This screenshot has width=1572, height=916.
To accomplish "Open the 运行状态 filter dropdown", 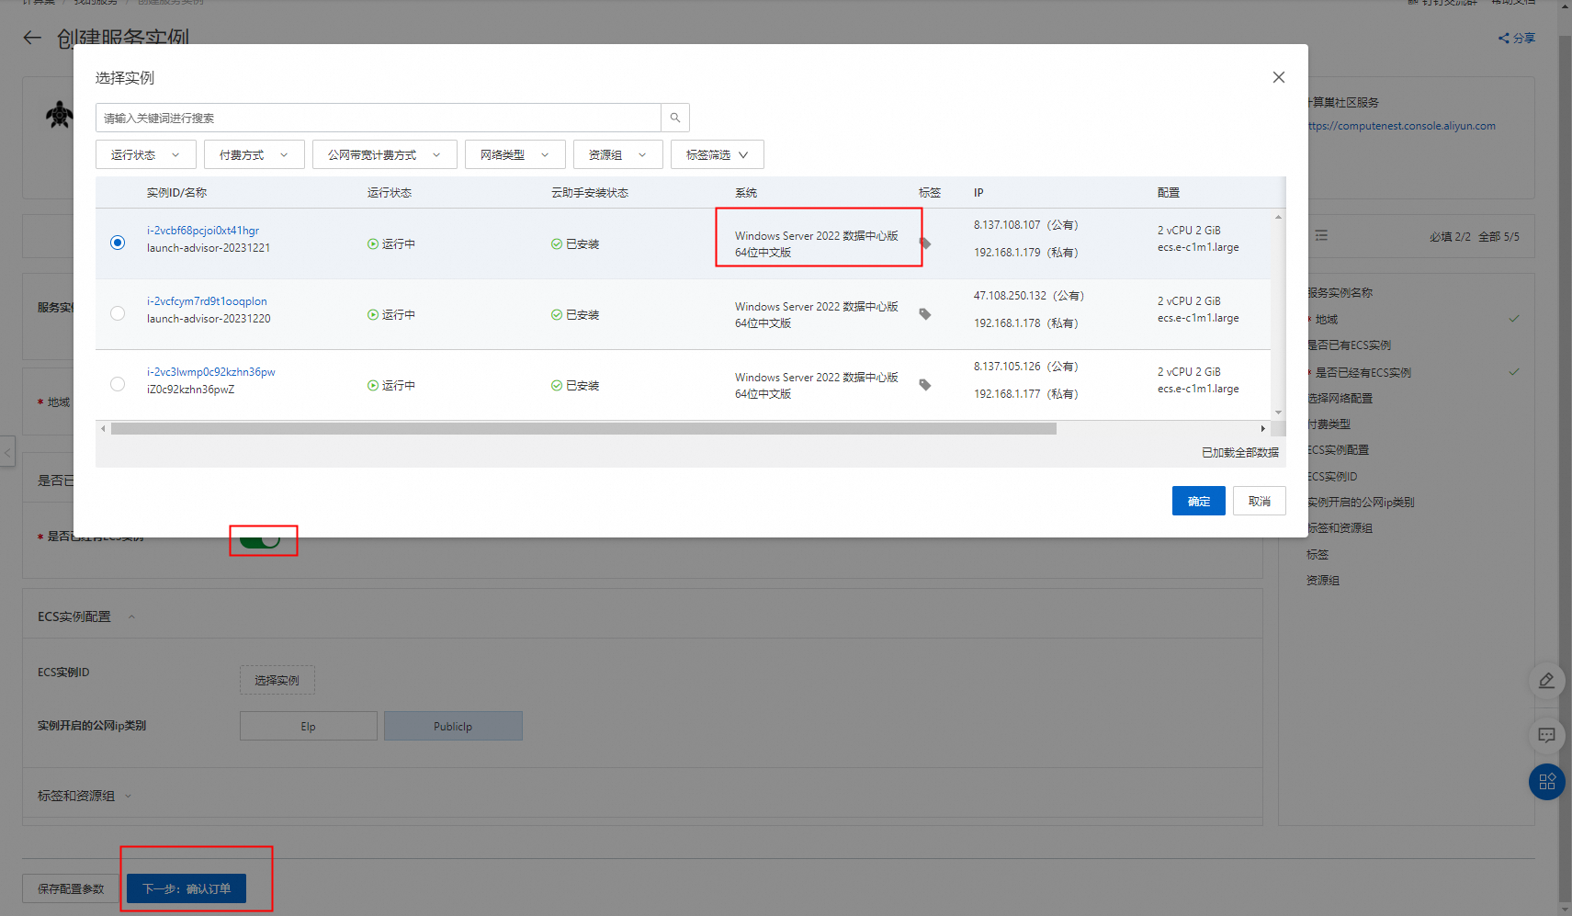I will click(145, 154).
